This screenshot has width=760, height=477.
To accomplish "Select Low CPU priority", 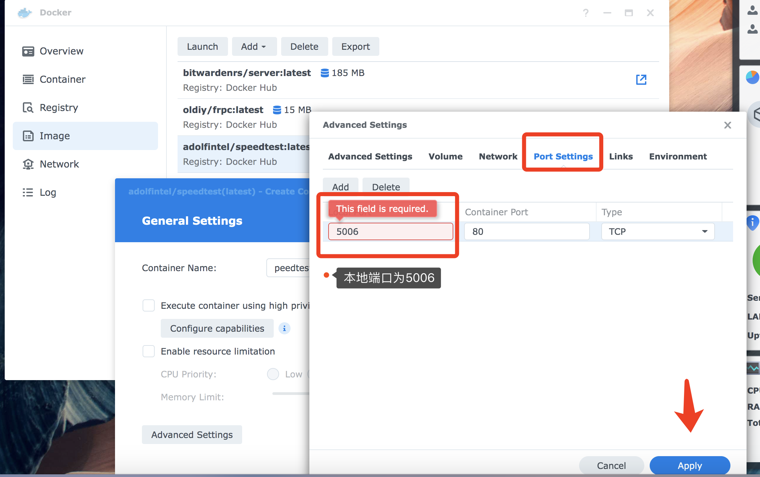I will (x=273, y=374).
